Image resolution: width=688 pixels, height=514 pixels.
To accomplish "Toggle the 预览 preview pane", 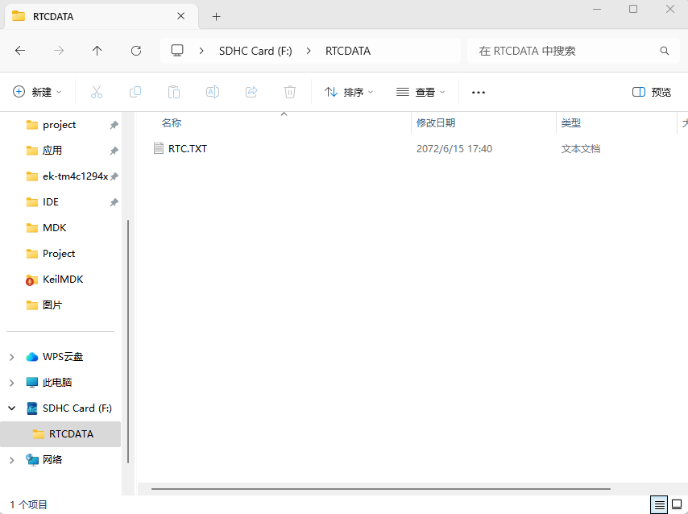I will [x=652, y=93].
